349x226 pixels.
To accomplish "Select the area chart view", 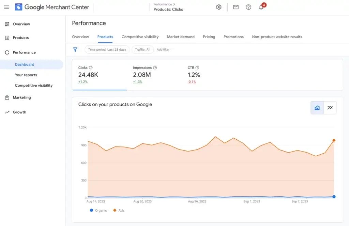I will (x=317, y=107).
